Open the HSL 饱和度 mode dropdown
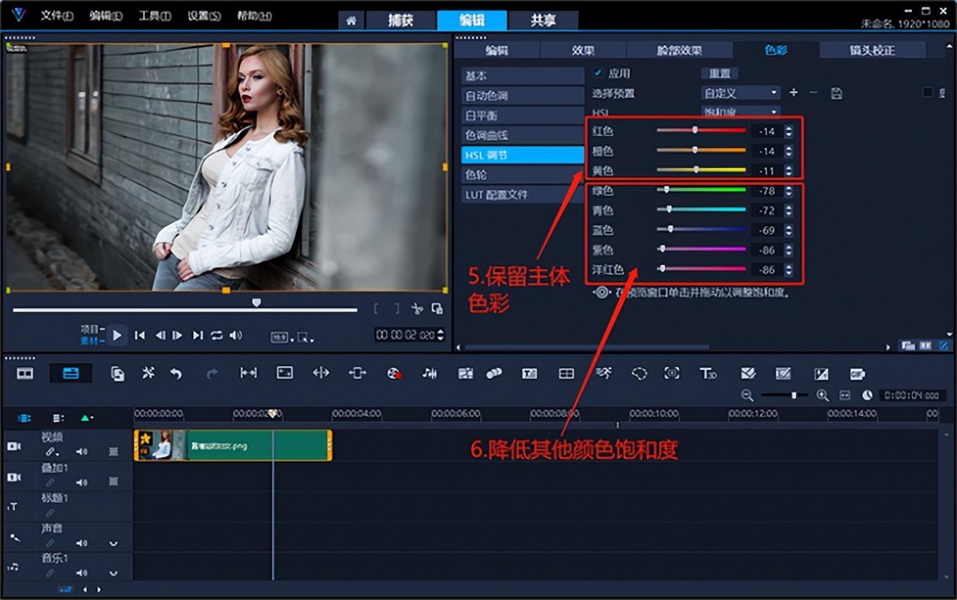Screen dimensions: 957x600 (741, 112)
